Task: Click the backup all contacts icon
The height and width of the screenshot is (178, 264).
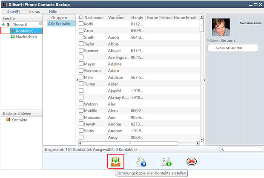Action: 116,161
